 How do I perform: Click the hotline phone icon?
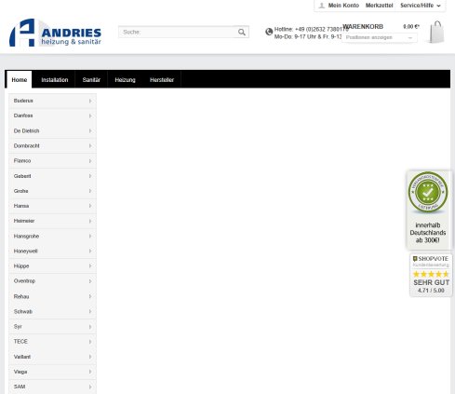click(269, 32)
